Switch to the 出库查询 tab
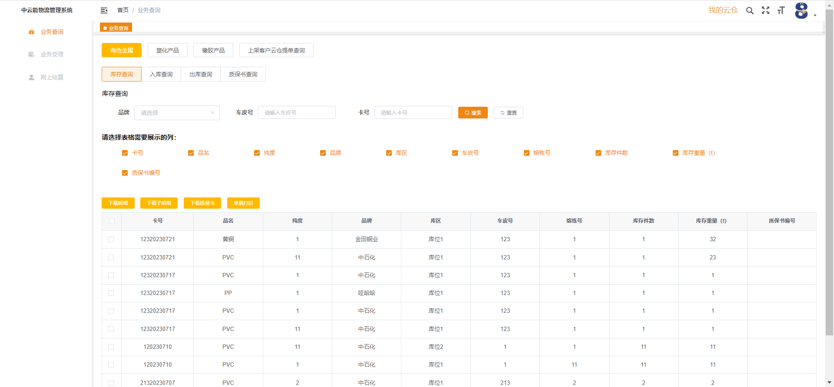The height and width of the screenshot is (387, 834). [201, 74]
